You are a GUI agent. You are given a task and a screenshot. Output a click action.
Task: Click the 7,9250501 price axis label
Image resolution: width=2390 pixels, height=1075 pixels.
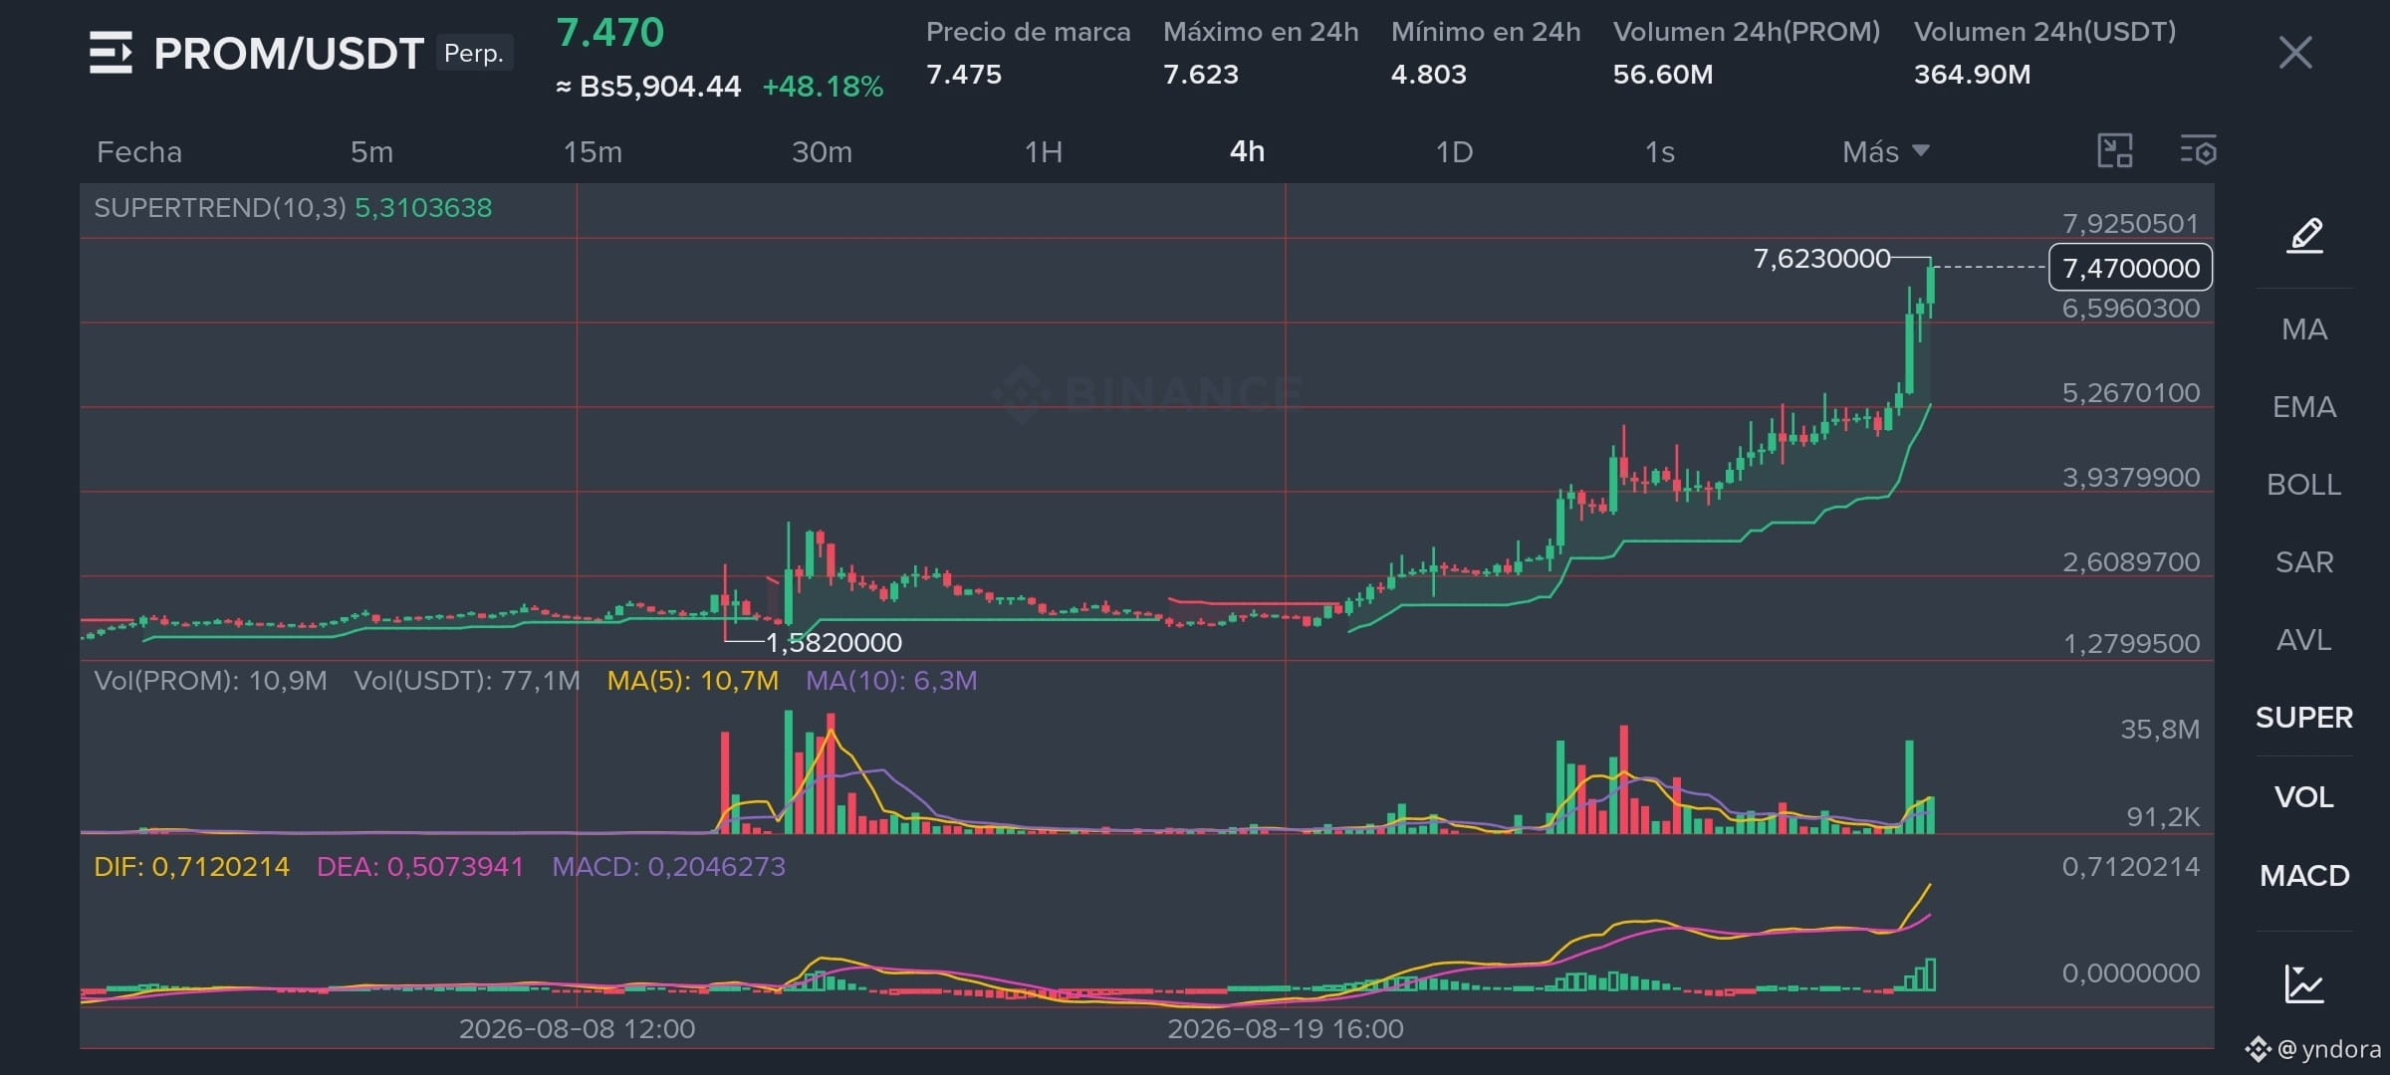(x=2131, y=224)
